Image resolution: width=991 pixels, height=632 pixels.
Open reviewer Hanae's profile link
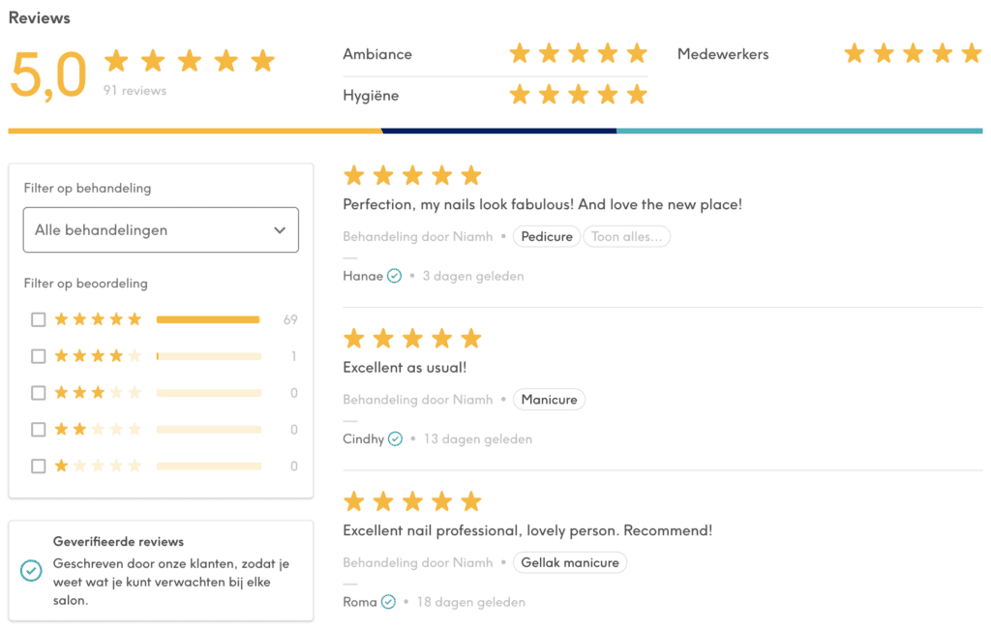point(363,275)
